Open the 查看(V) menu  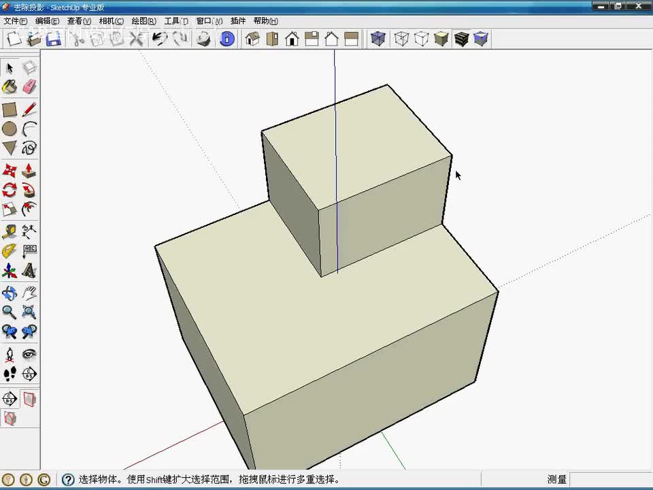(x=79, y=21)
